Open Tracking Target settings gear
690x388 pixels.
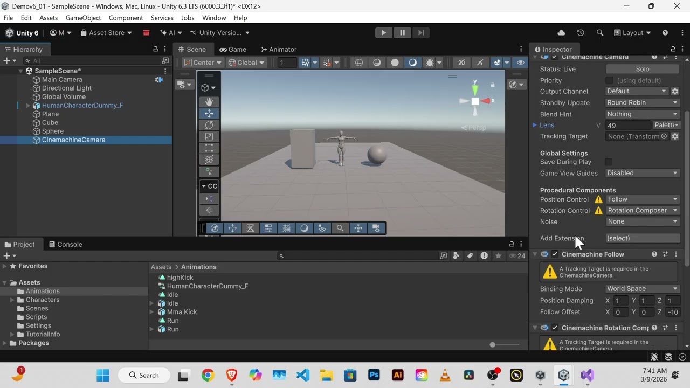(x=675, y=136)
